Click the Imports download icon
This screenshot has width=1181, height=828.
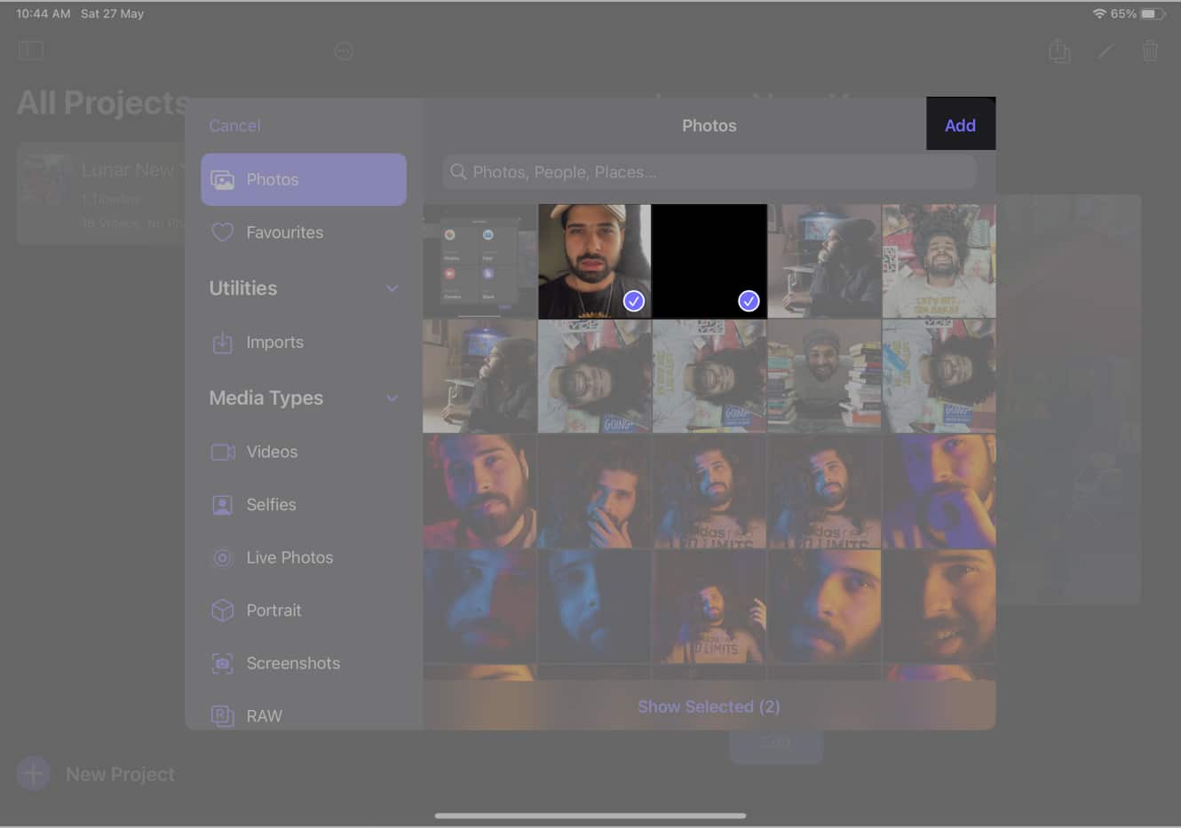[222, 342]
